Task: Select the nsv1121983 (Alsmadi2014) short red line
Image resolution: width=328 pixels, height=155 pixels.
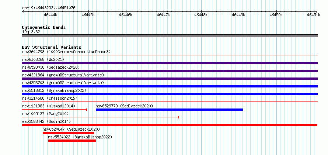Action: tap(55, 110)
